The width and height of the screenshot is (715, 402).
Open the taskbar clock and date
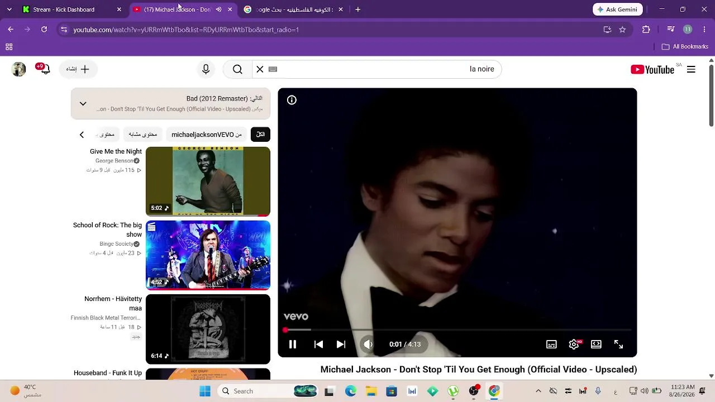coord(683,391)
